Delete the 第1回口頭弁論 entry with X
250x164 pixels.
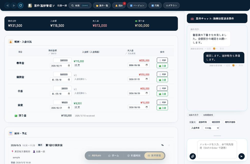pyautogui.click(x=169, y=145)
